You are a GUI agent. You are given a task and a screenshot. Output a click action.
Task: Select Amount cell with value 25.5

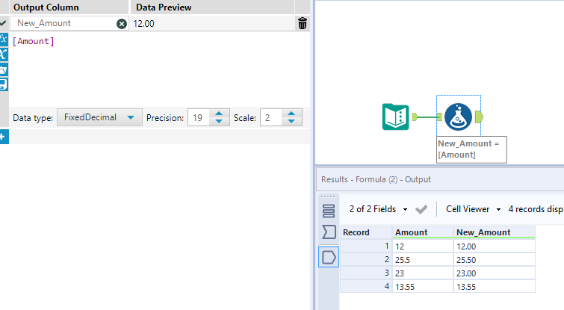pyautogui.click(x=422, y=260)
